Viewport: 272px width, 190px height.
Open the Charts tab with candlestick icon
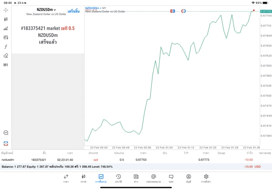(x=83, y=179)
